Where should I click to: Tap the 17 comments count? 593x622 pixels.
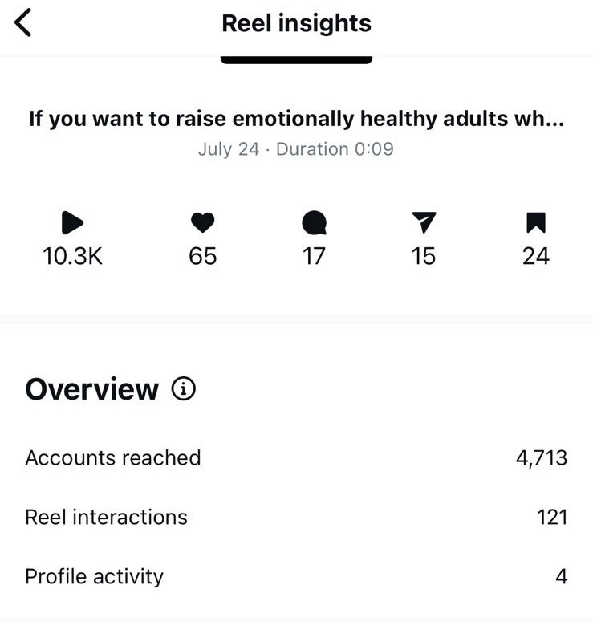[x=314, y=256]
